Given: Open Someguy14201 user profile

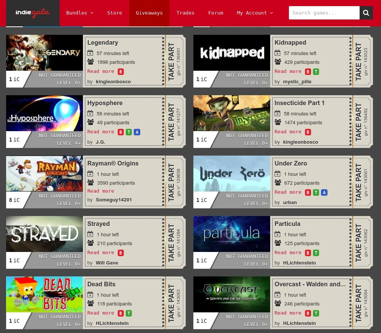Looking at the screenshot, I should pos(114,200).
